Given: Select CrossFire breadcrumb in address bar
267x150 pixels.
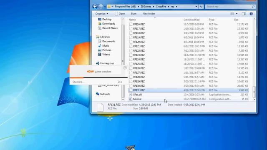Looking at the screenshot, I should [161, 7].
